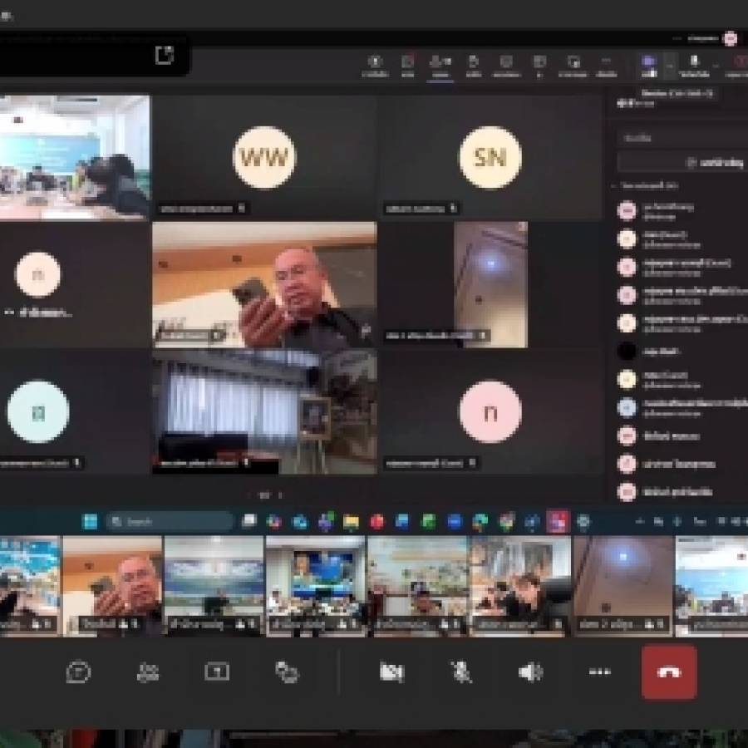The height and width of the screenshot is (748, 748).
Task: Click the share invite button in participants panel
Action: point(682,163)
